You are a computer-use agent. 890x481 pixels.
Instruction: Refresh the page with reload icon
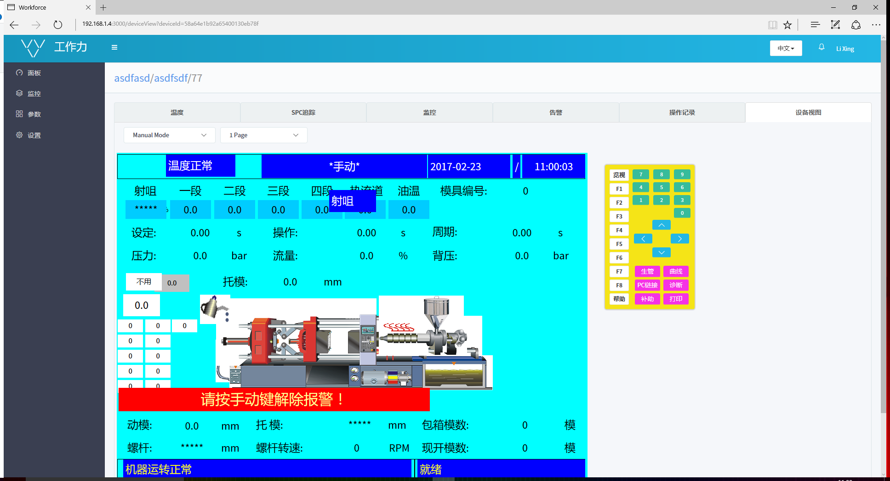pos(58,25)
